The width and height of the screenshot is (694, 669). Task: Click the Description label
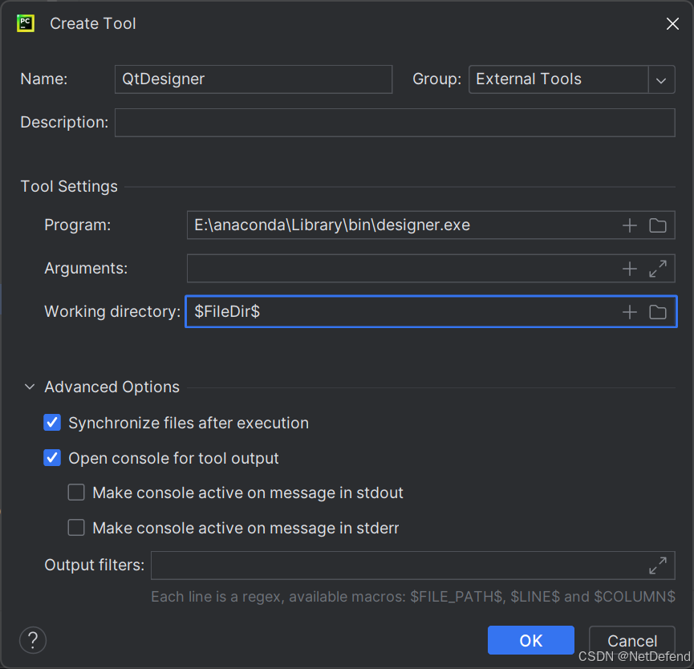pos(64,122)
